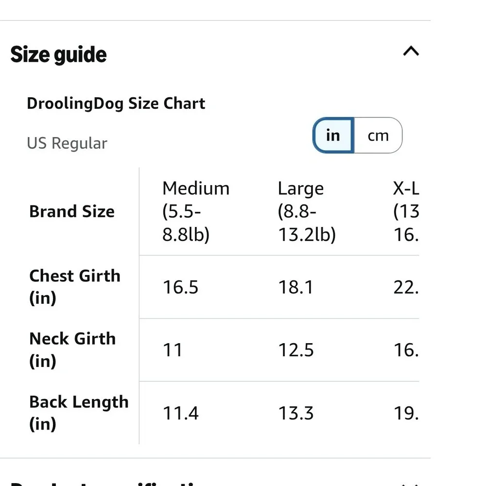Switch units to cm
Viewport: 486px width, 486px height.
pos(378,136)
